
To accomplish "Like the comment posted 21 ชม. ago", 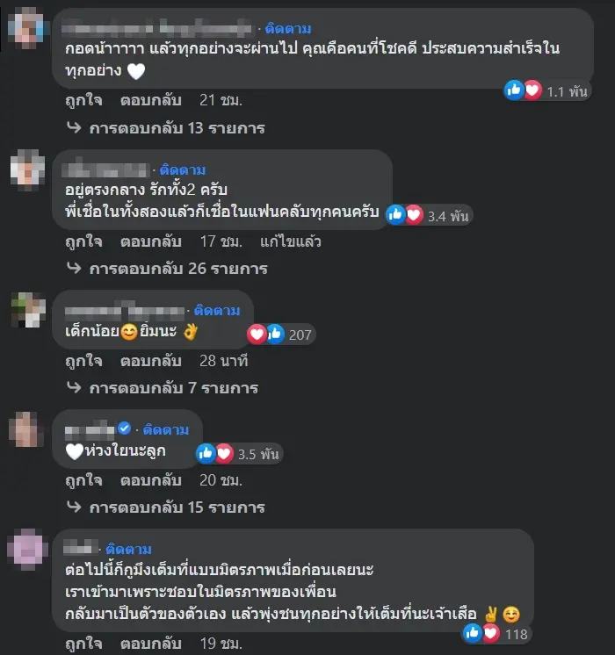I will (83, 100).
